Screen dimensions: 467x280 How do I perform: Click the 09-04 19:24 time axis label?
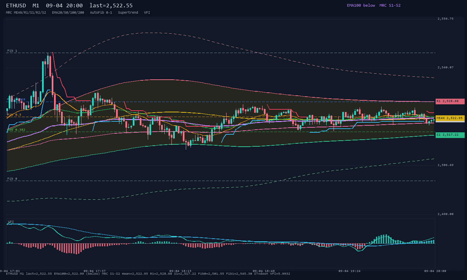(x=350, y=271)
